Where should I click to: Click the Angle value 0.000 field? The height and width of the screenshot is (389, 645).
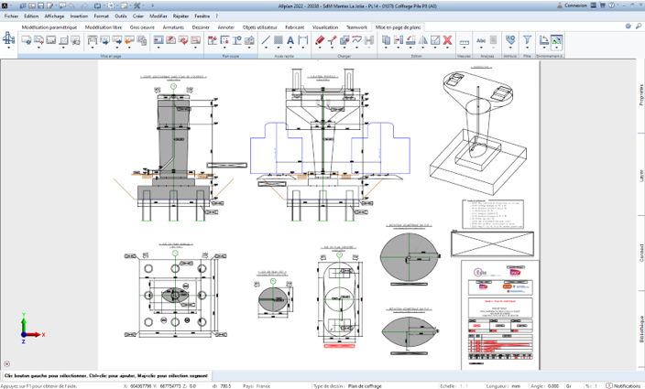click(553, 385)
